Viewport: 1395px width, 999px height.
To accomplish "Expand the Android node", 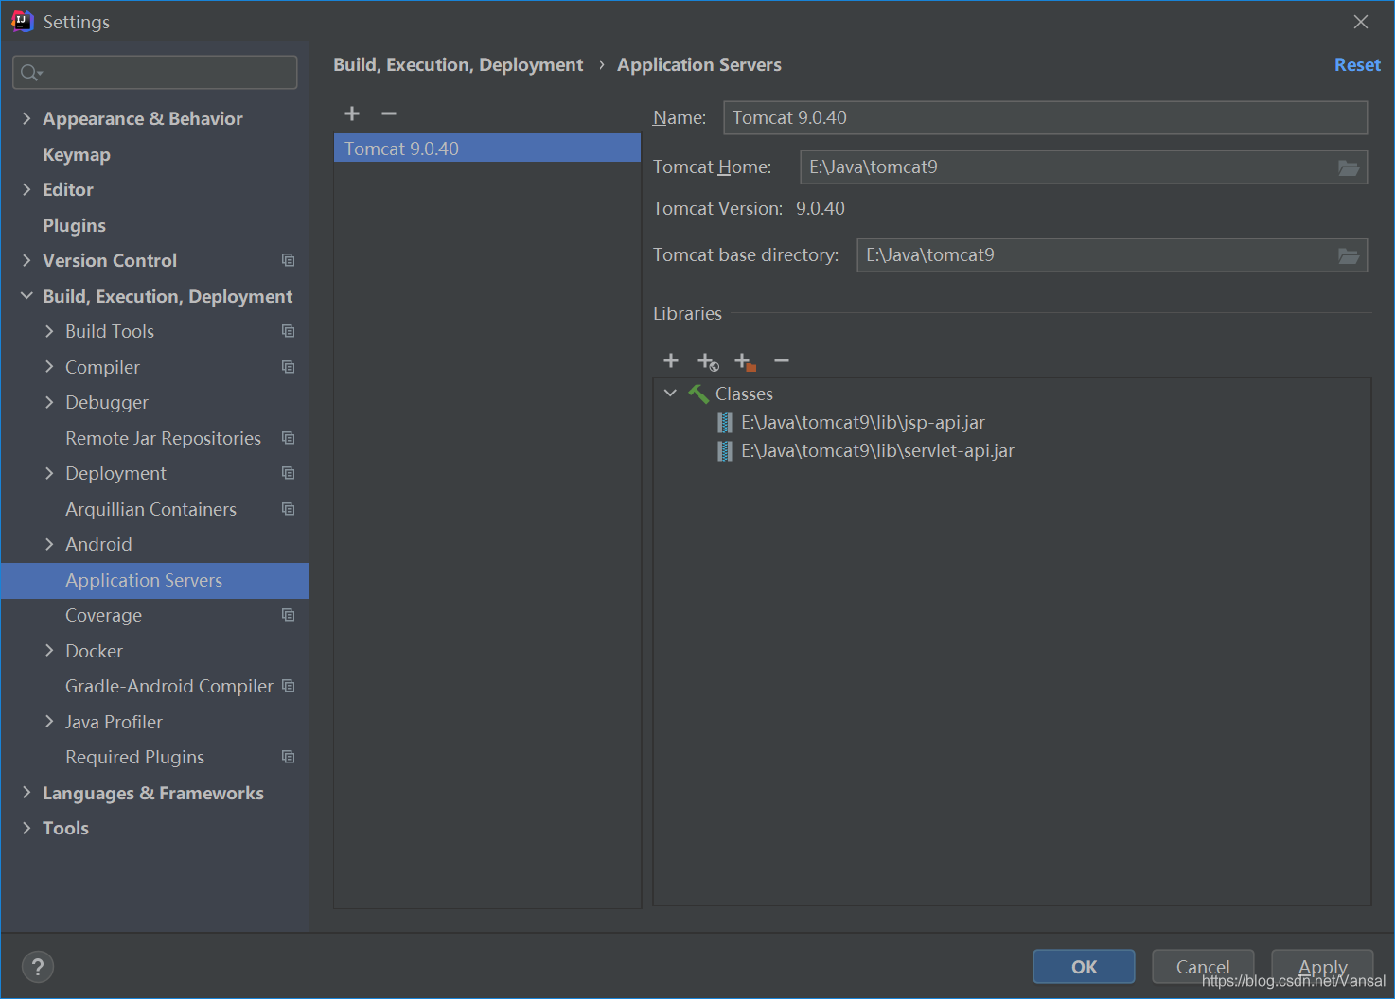I will click(x=49, y=544).
